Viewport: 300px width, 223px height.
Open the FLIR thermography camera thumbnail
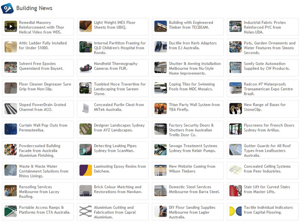(86, 67)
